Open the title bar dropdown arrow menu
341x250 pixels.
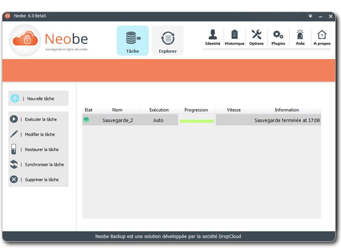311,16
